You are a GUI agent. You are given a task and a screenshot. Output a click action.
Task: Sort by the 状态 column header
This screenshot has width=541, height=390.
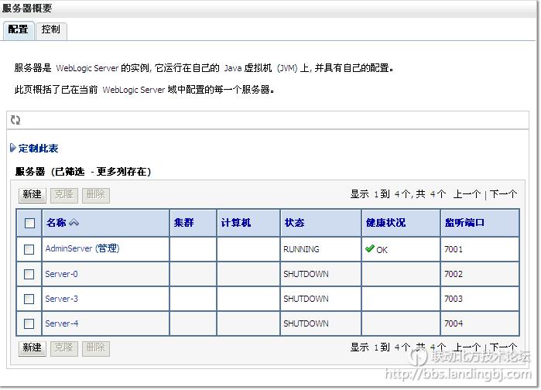[x=294, y=223]
